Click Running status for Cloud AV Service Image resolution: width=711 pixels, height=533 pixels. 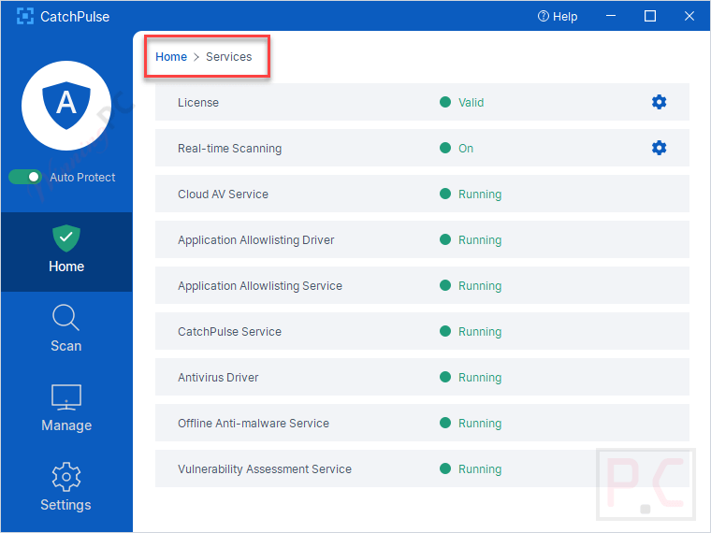click(480, 194)
